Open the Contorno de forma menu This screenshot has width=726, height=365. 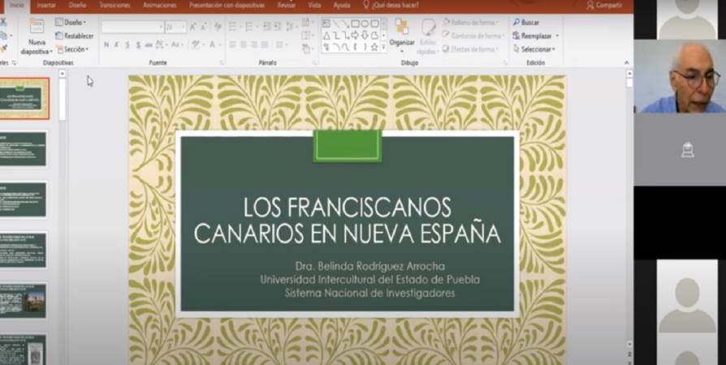473,36
